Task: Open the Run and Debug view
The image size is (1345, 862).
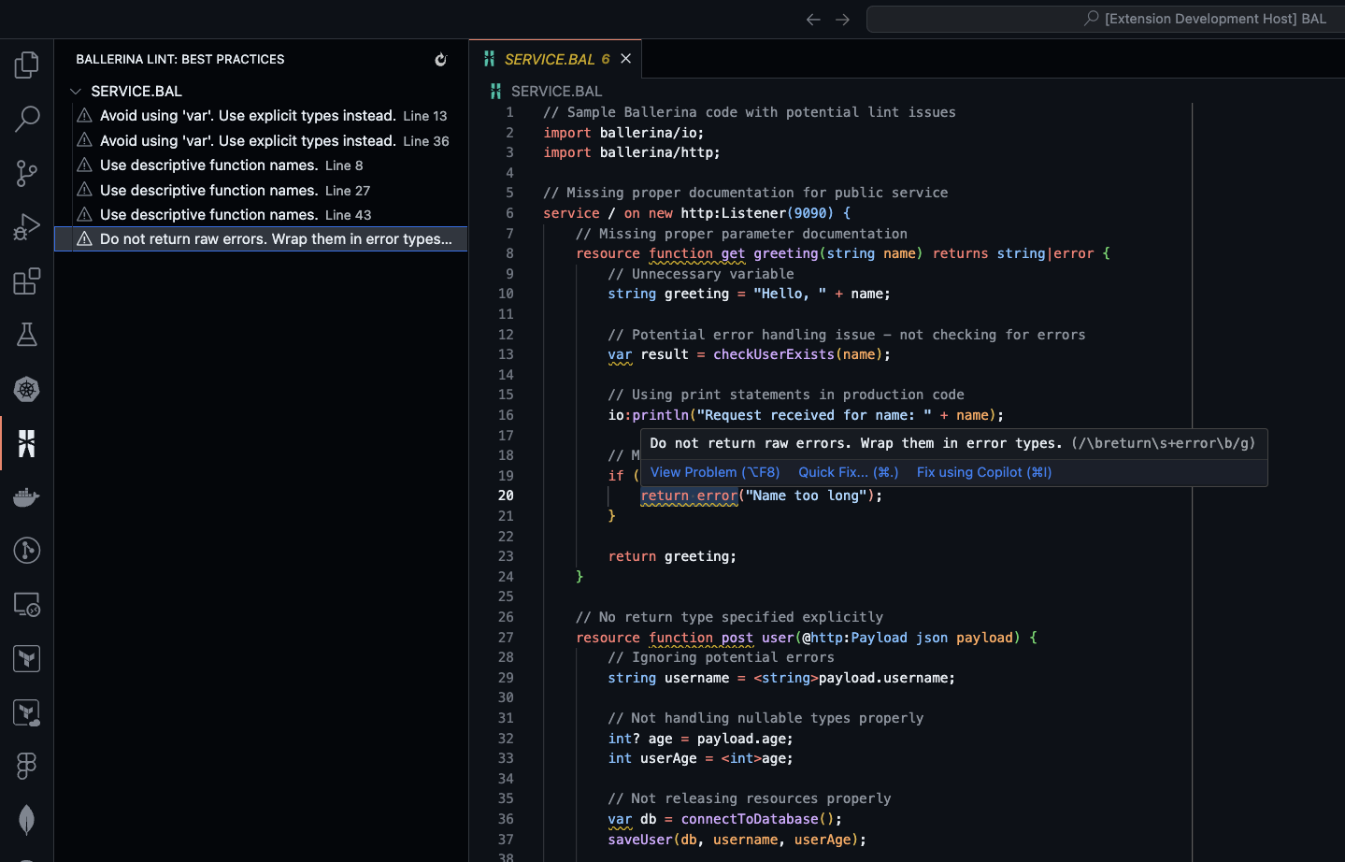Action: [x=27, y=227]
